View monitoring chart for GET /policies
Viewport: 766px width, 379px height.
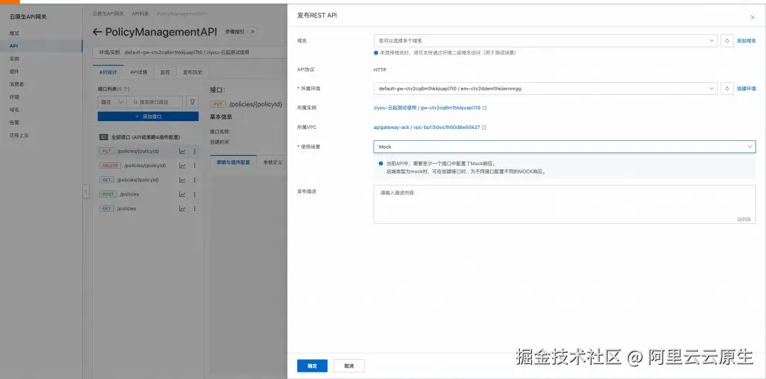(182, 208)
